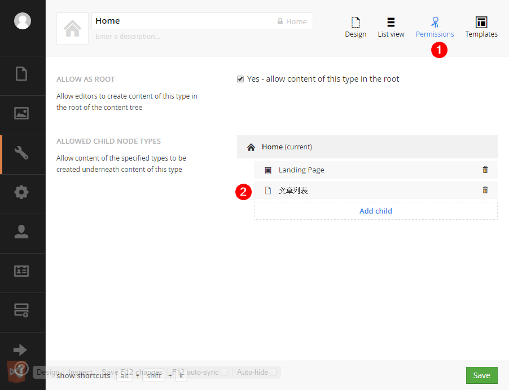Switch to the Permissions tab
509x390 pixels.
tap(435, 27)
